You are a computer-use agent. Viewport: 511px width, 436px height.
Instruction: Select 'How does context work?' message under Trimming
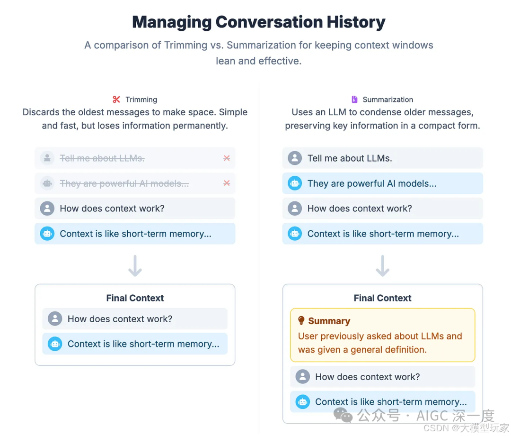pyautogui.click(x=135, y=208)
